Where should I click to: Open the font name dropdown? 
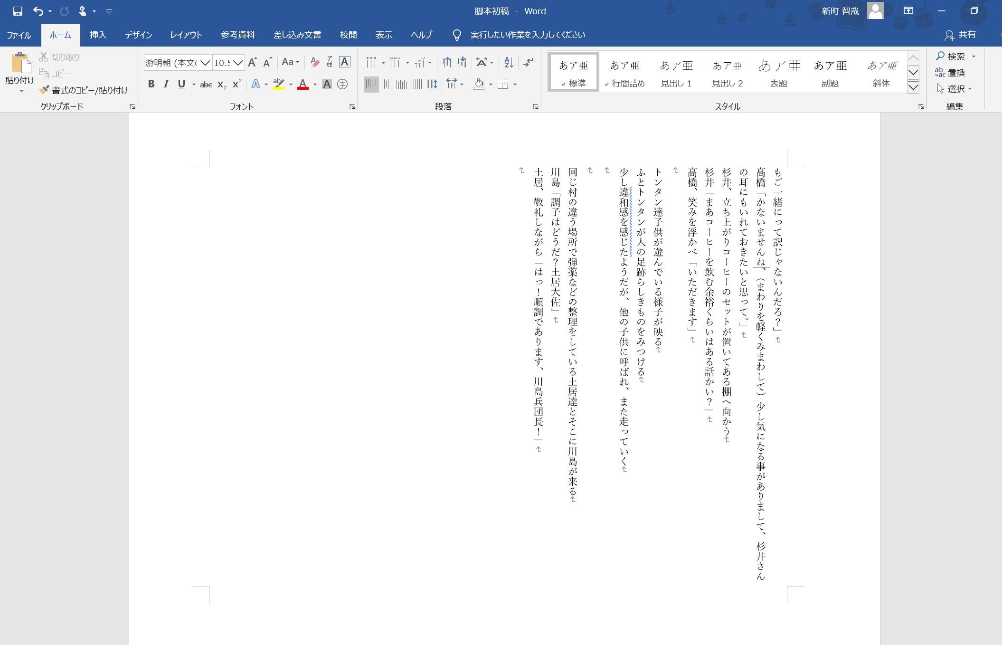(205, 63)
